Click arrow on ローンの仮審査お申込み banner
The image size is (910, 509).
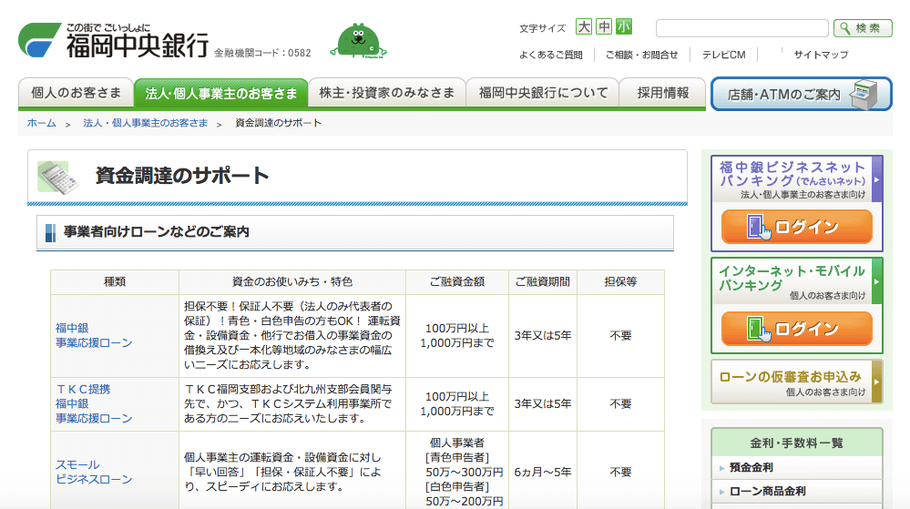pos(877,382)
